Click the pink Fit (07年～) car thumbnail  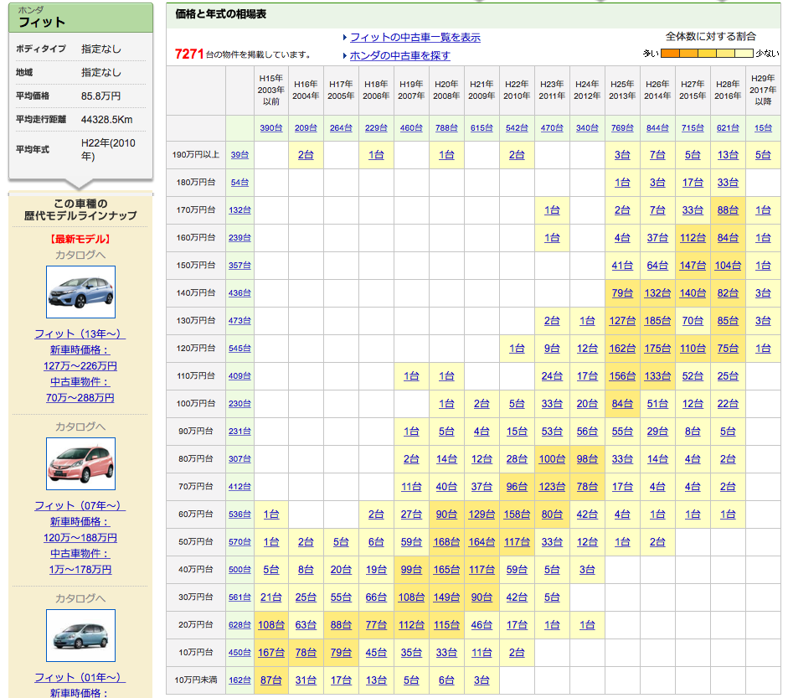point(80,463)
